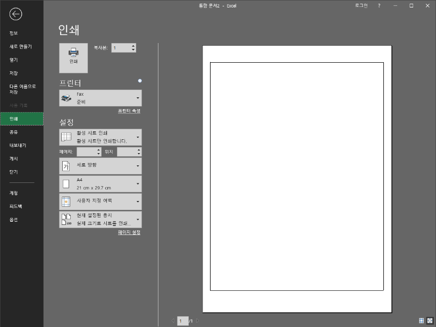Decrease the 복사본 copies count
The width and height of the screenshot is (436, 327).
coord(133,50)
